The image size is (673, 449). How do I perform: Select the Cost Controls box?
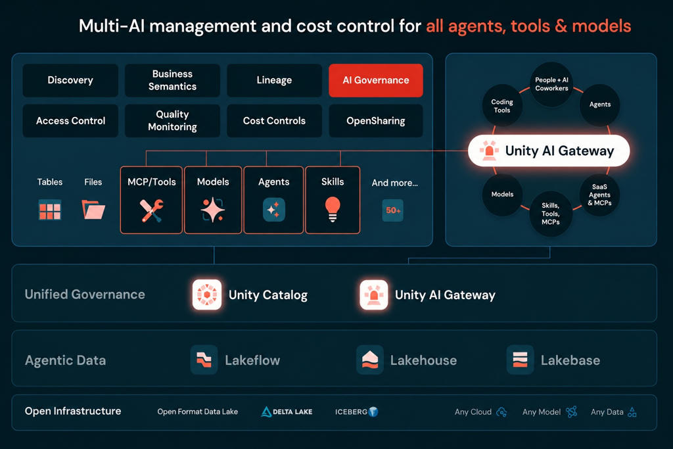[274, 120]
